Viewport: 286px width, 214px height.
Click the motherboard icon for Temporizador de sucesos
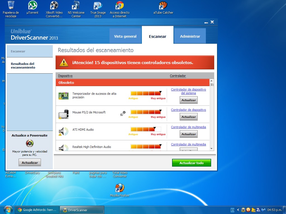pyautogui.click(x=63, y=96)
